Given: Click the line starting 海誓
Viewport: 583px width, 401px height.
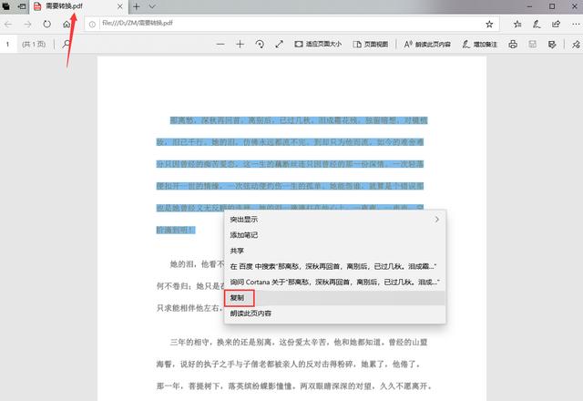Looking at the screenshot, I should (x=288, y=365).
